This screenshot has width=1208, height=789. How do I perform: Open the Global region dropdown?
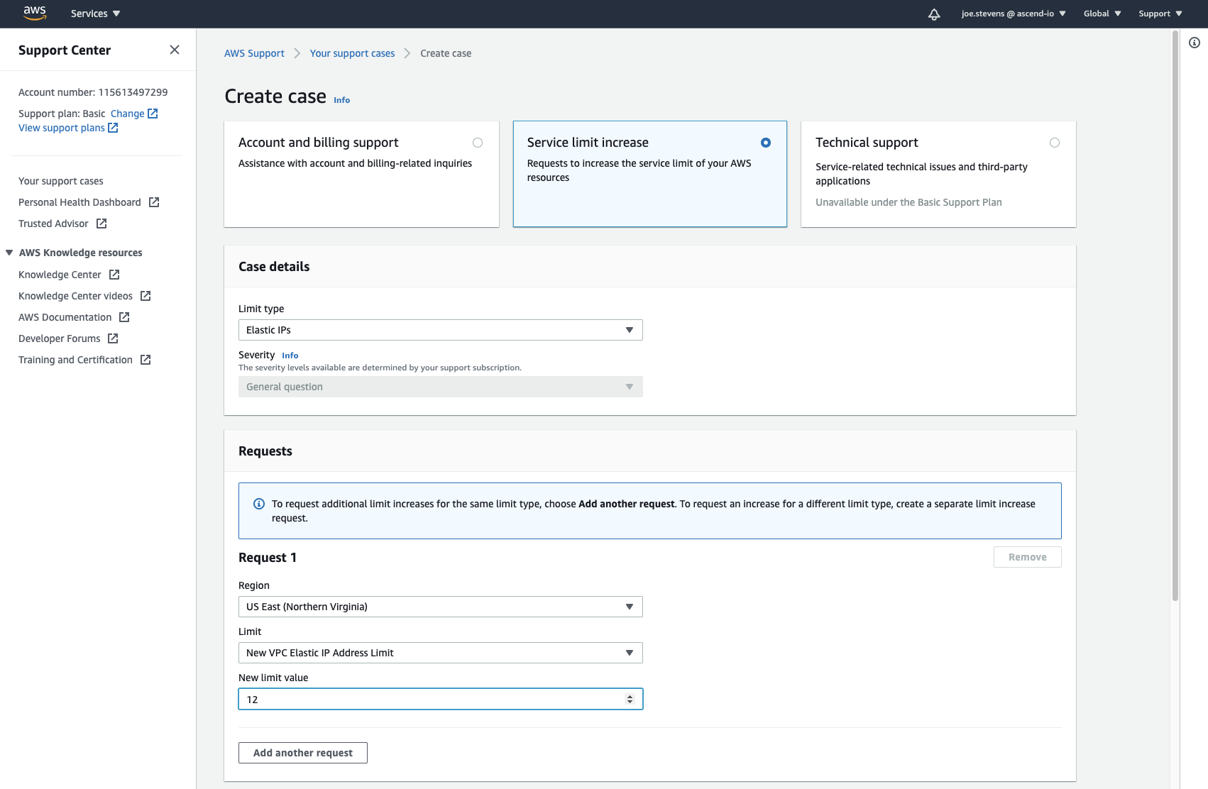(1102, 13)
